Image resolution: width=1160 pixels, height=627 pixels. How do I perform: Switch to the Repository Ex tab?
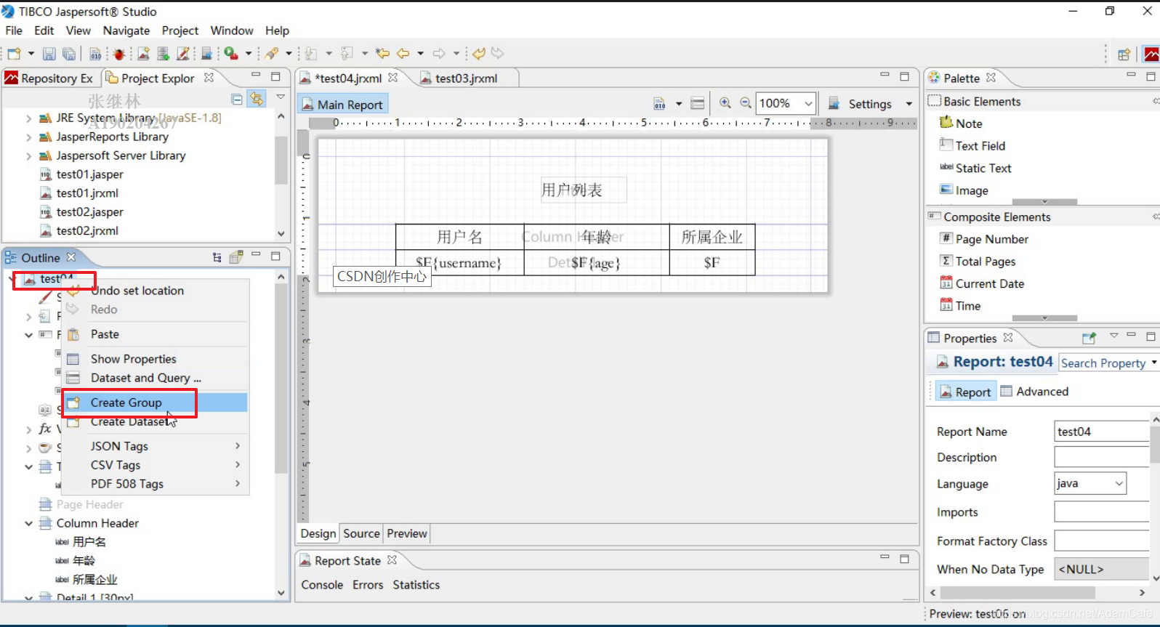point(49,78)
